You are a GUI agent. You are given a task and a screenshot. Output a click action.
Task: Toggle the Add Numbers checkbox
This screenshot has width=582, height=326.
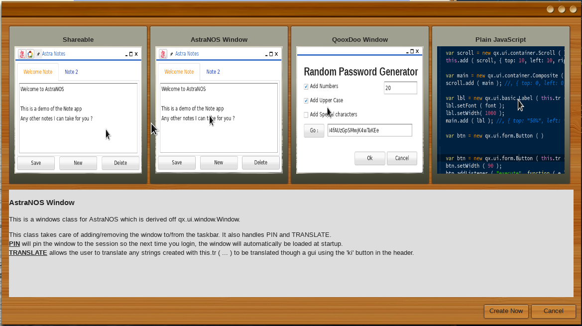point(306,87)
